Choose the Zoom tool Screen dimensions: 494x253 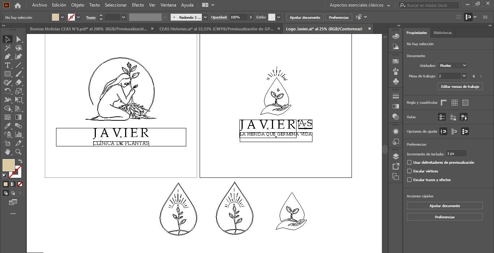coord(18,152)
